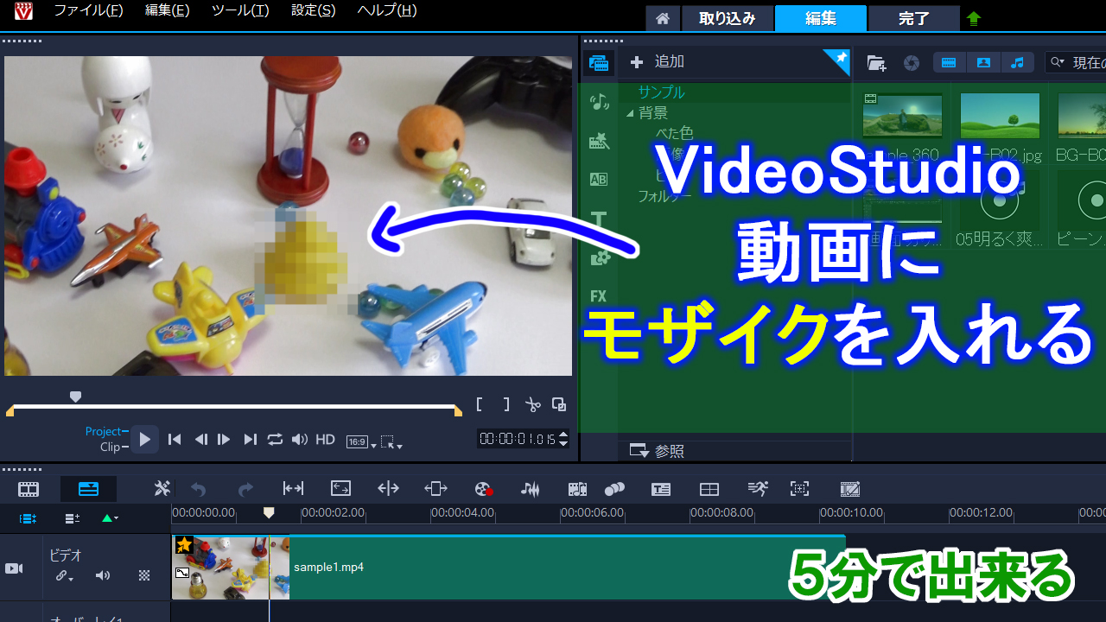Open the Record/Capture option icon
Screen dimensions: 1106x622
click(x=484, y=489)
